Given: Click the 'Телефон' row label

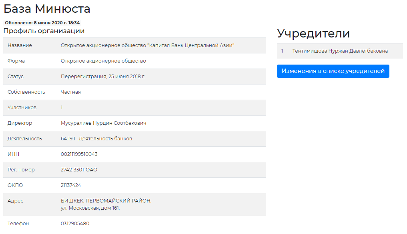Looking at the screenshot, I should [18, 224].
